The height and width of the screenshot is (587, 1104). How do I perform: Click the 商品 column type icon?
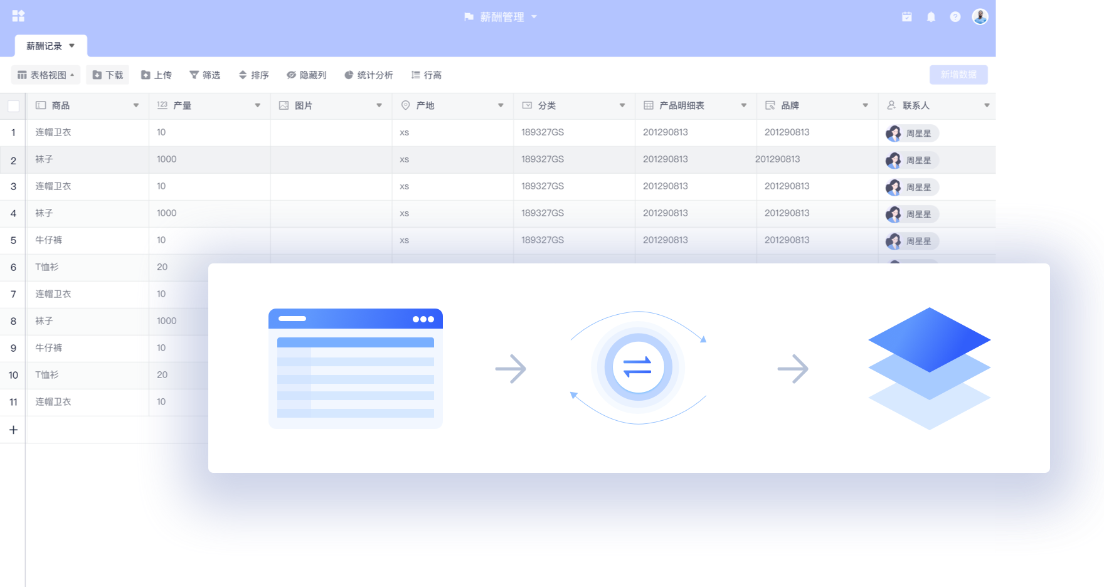[x=41, y=105]
